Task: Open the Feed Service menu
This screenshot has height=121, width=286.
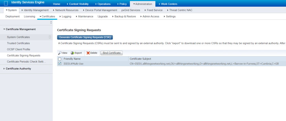Action: [154, 10]
